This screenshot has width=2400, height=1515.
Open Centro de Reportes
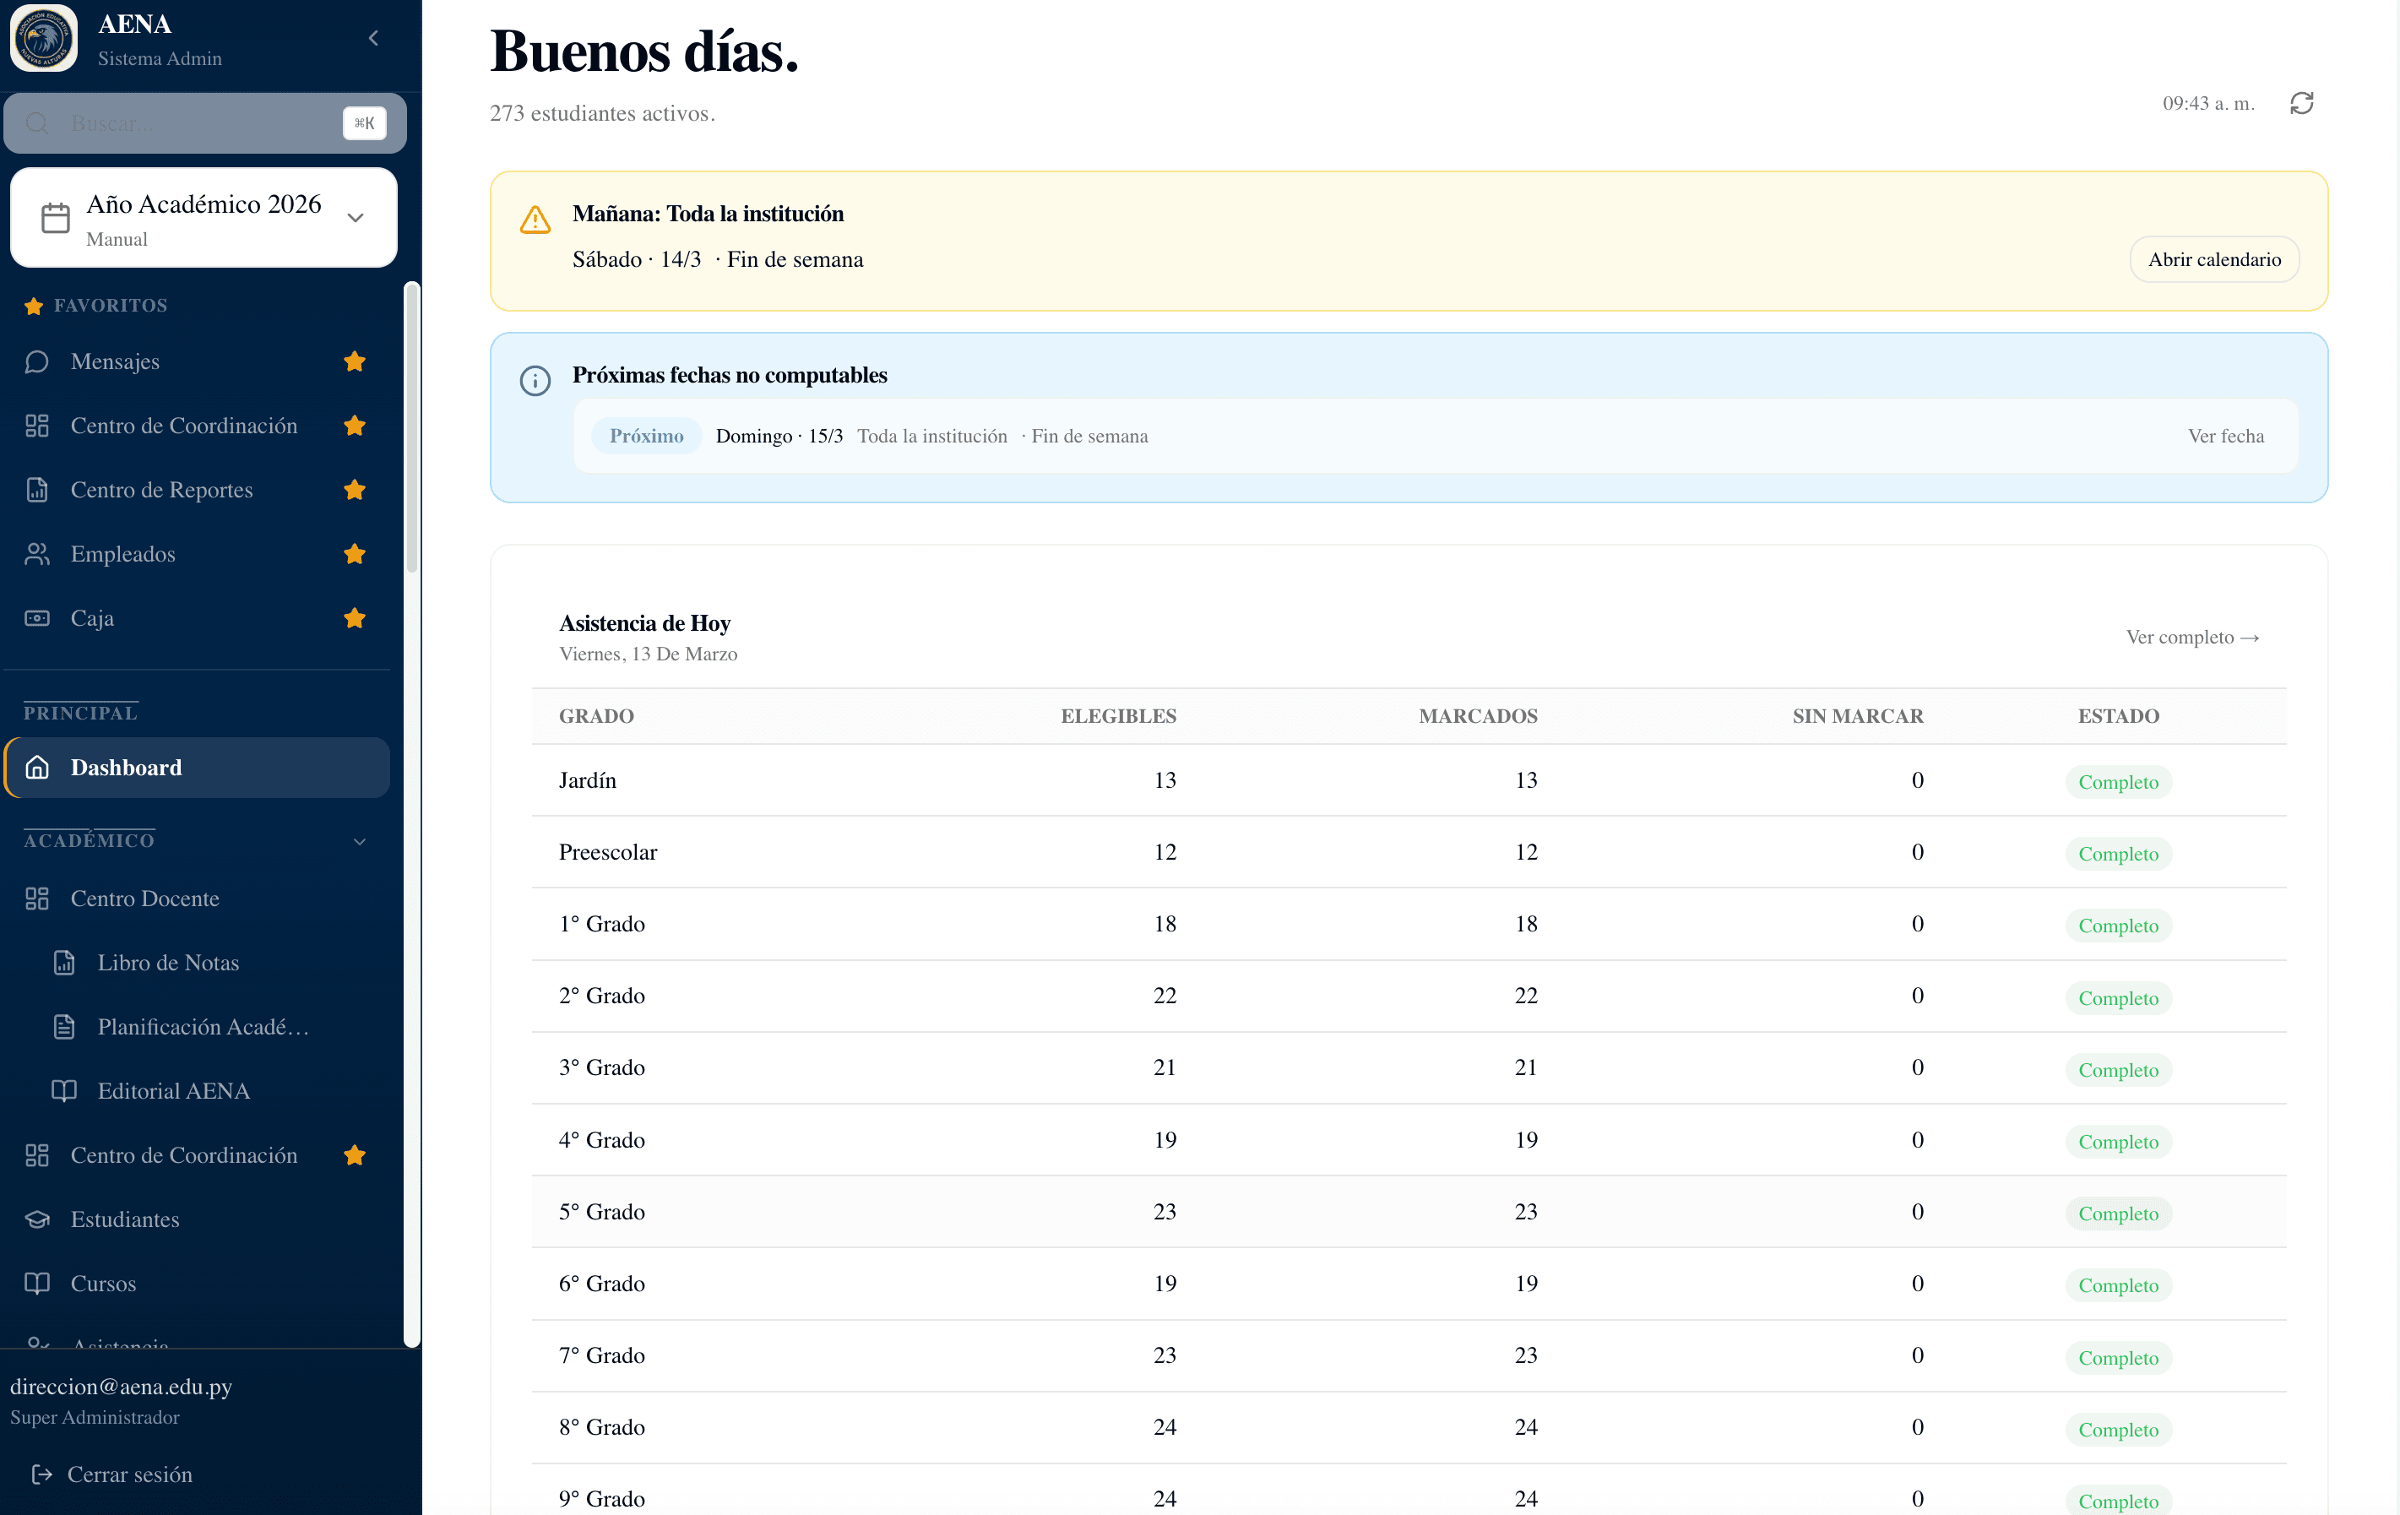160,490
